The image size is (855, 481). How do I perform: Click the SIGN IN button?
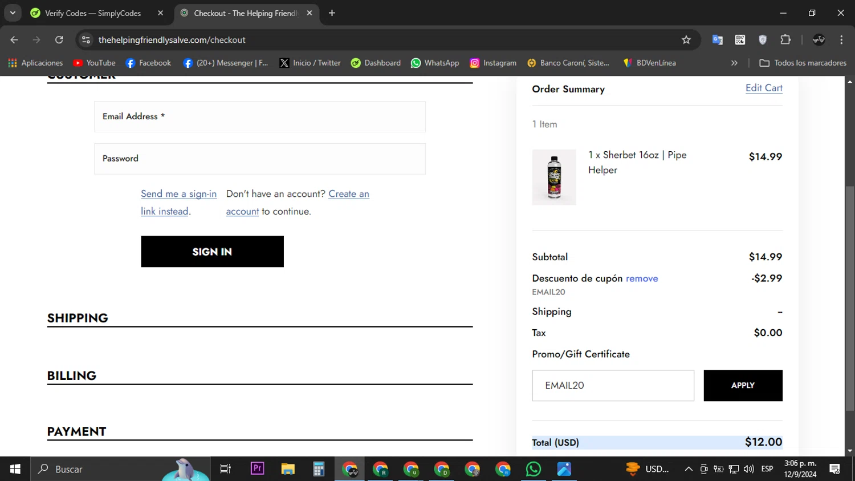coord(212,252)
